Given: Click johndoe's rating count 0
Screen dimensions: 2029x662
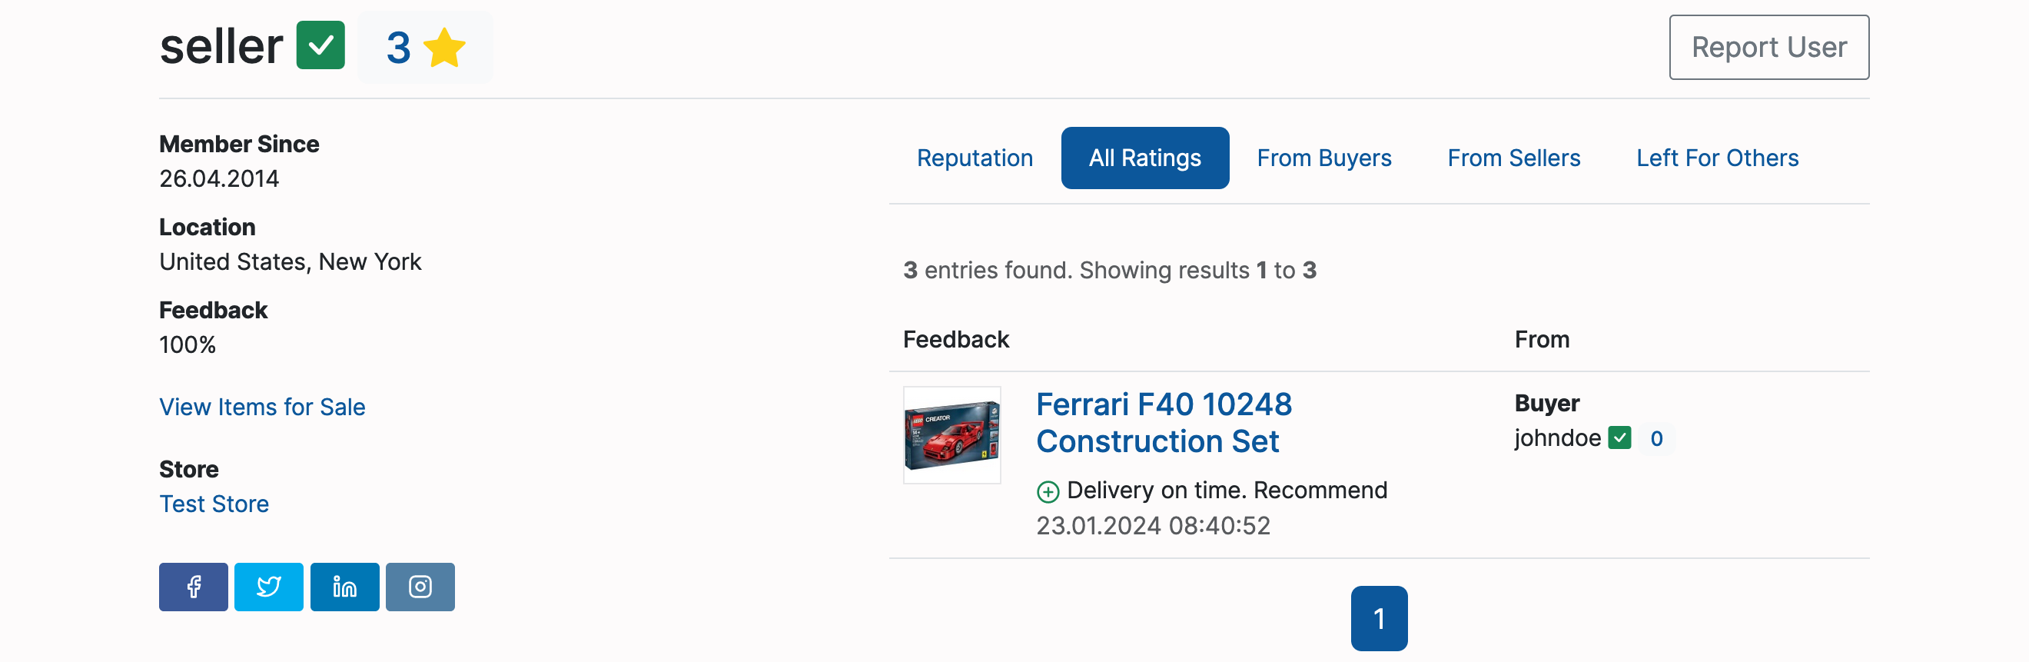Looking at the screenshot, I should click(x=1655, y=439).
